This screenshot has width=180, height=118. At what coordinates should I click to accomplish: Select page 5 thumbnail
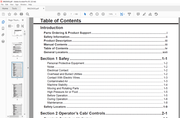pyautogui.click(x=17, y=33)
